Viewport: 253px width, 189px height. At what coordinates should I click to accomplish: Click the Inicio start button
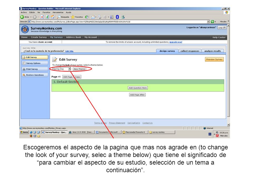(x=24, y=132)
